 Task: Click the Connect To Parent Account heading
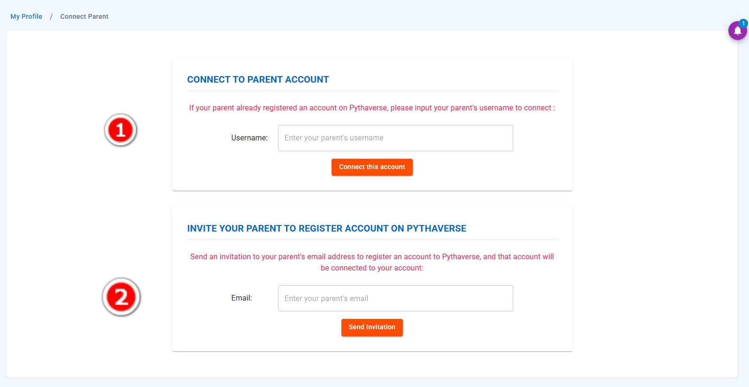[258, 80]
